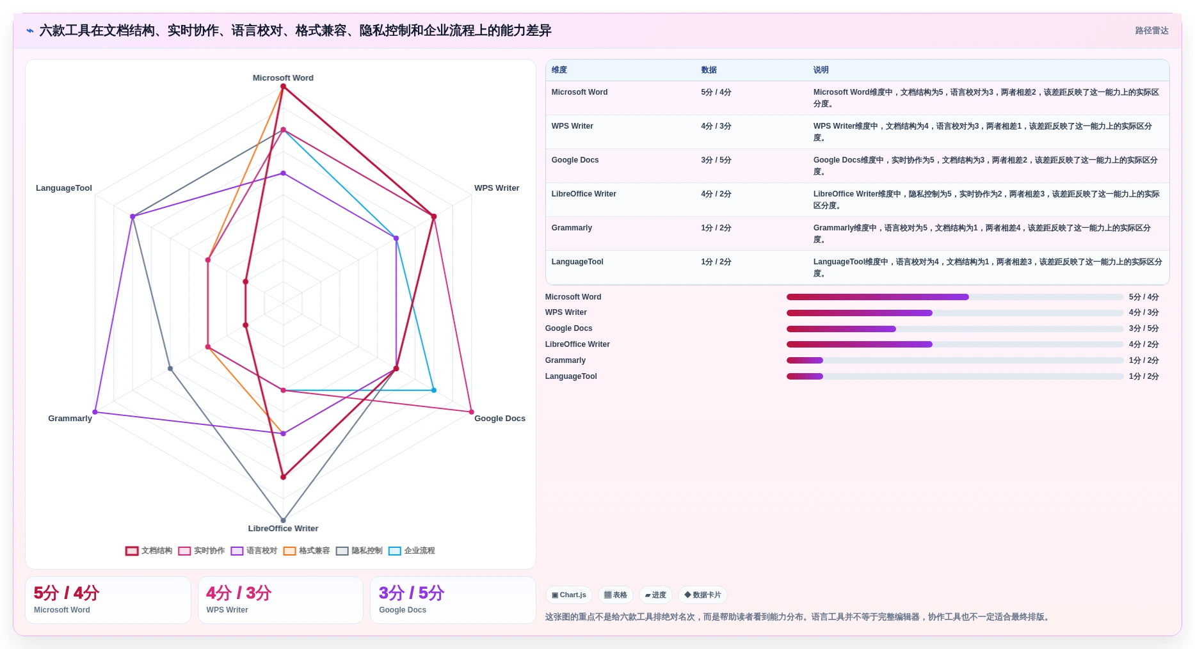Click the LibreOffice Writer progress bar

955,344
